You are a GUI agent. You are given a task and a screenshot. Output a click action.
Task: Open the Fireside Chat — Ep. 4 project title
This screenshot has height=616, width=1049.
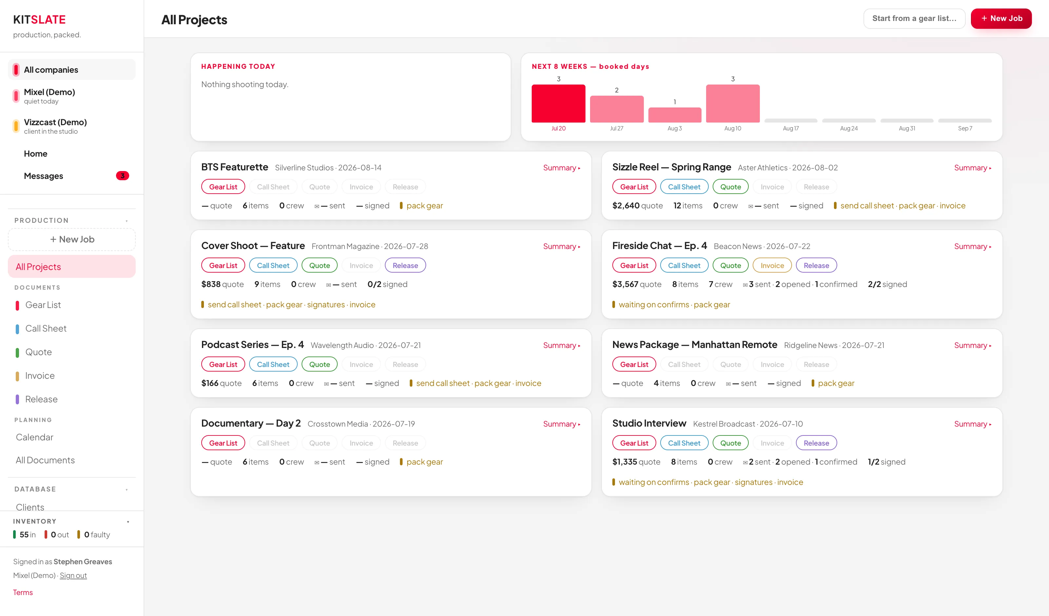pos(659,246)
